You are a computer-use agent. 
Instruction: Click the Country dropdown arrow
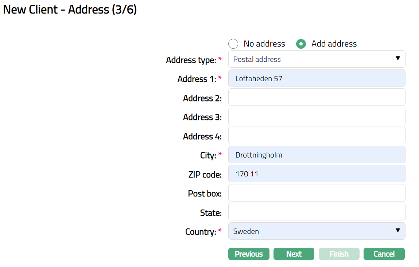(398, 231)
